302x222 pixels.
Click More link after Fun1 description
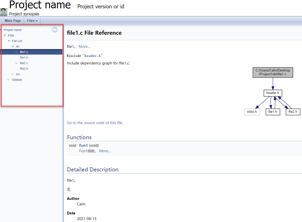coord(105,151)
